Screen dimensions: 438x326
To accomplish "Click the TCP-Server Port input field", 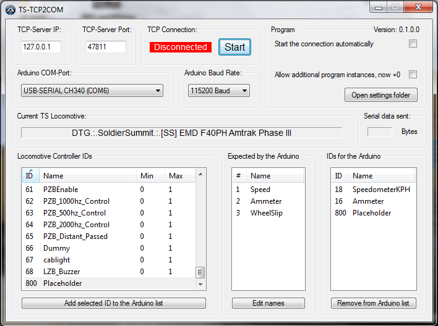I will tap(106, 47).
